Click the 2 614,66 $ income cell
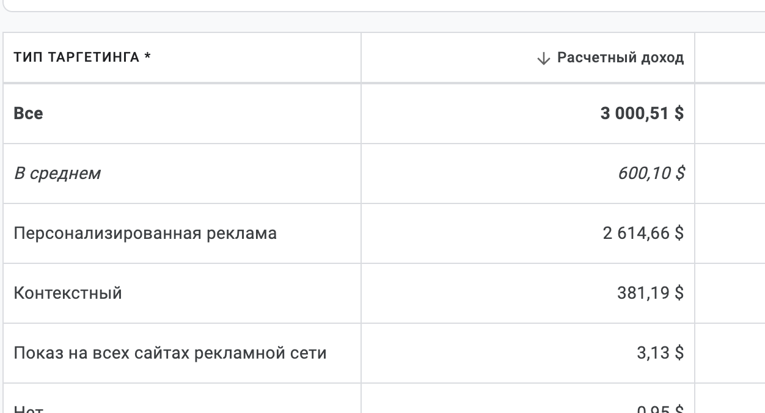 [643, 233]
